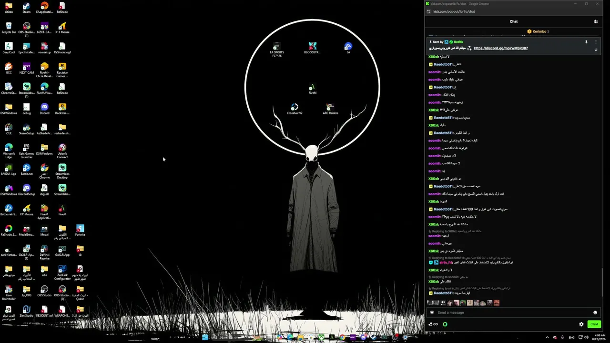The image size is (610, 343).
Task: Select the ZenLink Configurator desktop icon
Action: pos(62,272)
